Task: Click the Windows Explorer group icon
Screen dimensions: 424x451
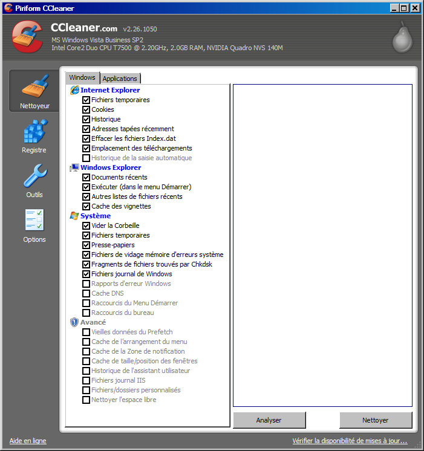Action: point(74,167)
